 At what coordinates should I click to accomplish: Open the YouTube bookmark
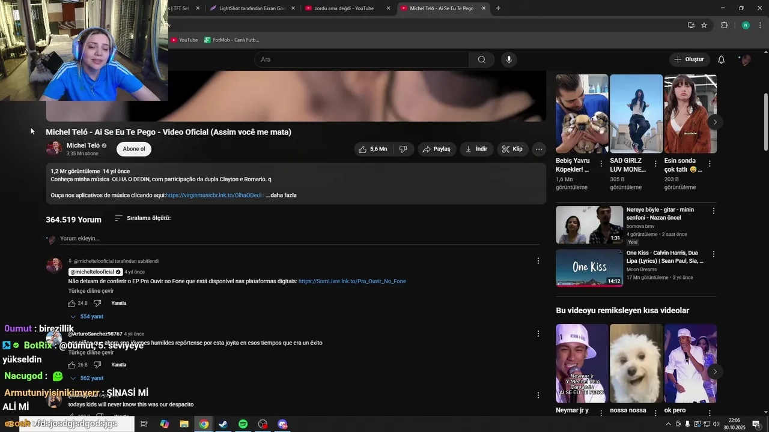(x=184, y=40)
